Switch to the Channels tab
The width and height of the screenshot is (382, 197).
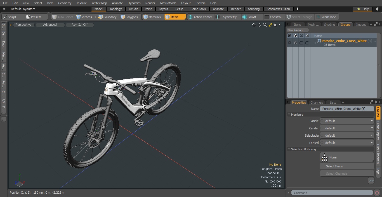point(317,103)
